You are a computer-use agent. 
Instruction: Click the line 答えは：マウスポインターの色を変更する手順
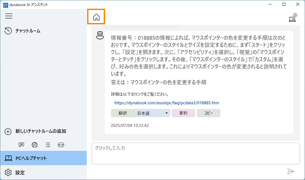pyautogui.click(x=159, y=82)
